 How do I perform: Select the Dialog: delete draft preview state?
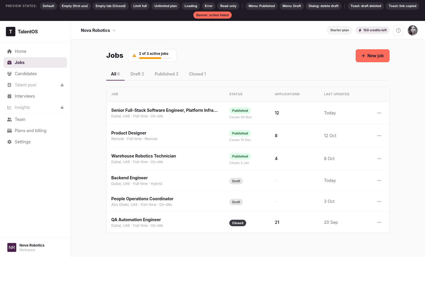(323, 6)
